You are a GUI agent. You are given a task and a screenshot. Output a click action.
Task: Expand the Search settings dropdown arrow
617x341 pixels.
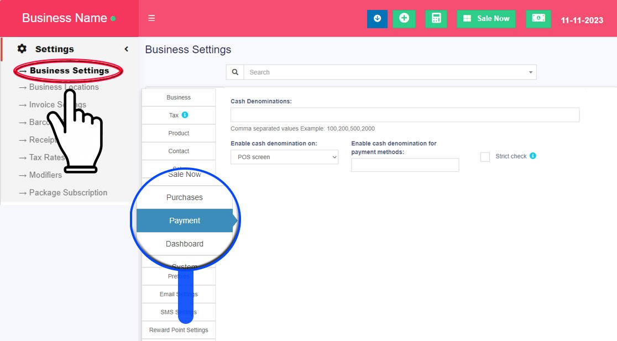pyautogui.click(x=531, y=72)
